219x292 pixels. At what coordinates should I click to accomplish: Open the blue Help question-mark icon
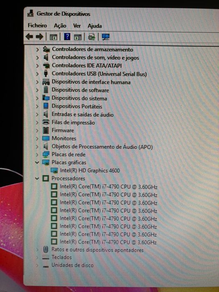(67, 37)
